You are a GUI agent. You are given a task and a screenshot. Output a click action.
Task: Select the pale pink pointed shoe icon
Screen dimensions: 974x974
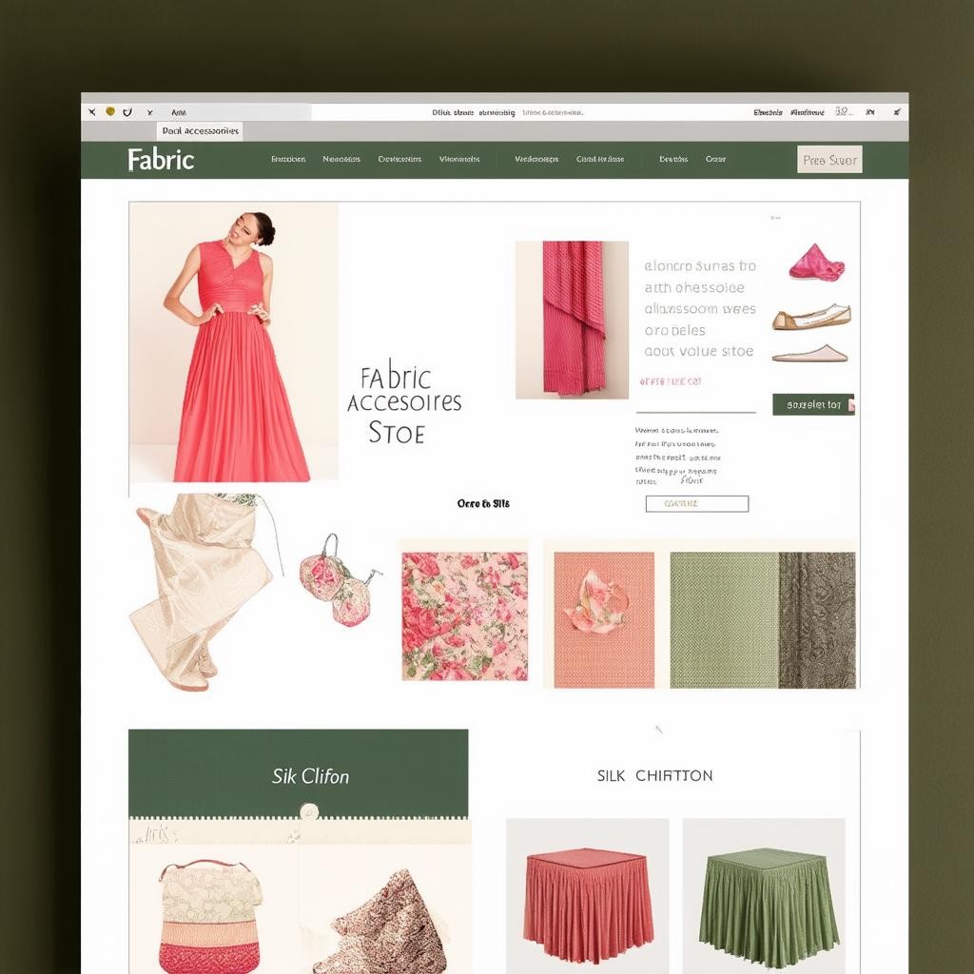tap(809, 355)
